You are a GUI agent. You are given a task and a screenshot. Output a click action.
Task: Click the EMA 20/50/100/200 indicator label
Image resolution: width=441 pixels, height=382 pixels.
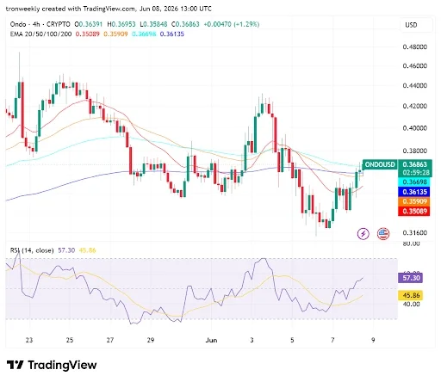pos(40,34)
